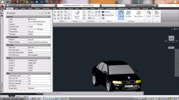Collapse the General properties section
The image size is (179, 100).
49,17
